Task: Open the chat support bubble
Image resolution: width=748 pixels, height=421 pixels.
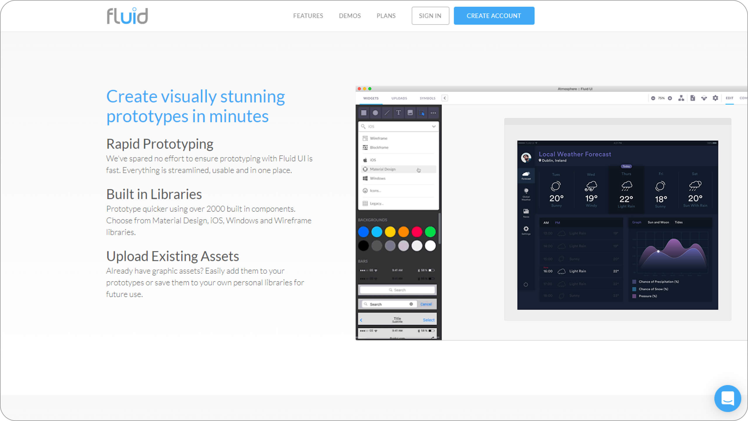Action: (x=728, y=398)
